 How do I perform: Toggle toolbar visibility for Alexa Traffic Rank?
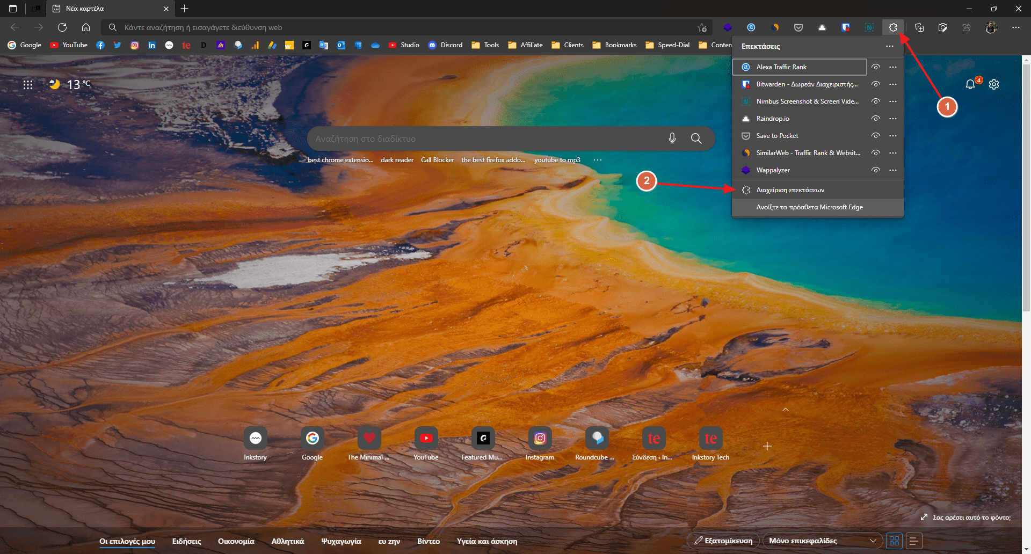(x=876, y=67)
